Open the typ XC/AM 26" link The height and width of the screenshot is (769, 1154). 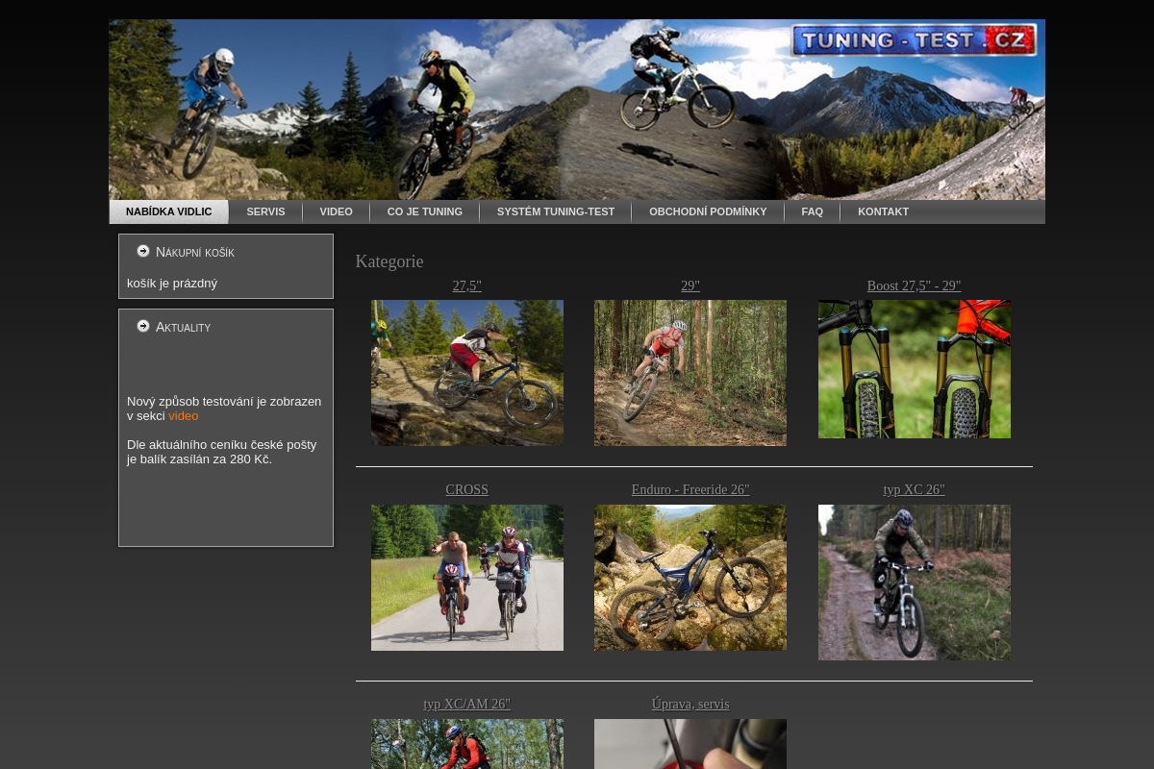pos(466,705)
